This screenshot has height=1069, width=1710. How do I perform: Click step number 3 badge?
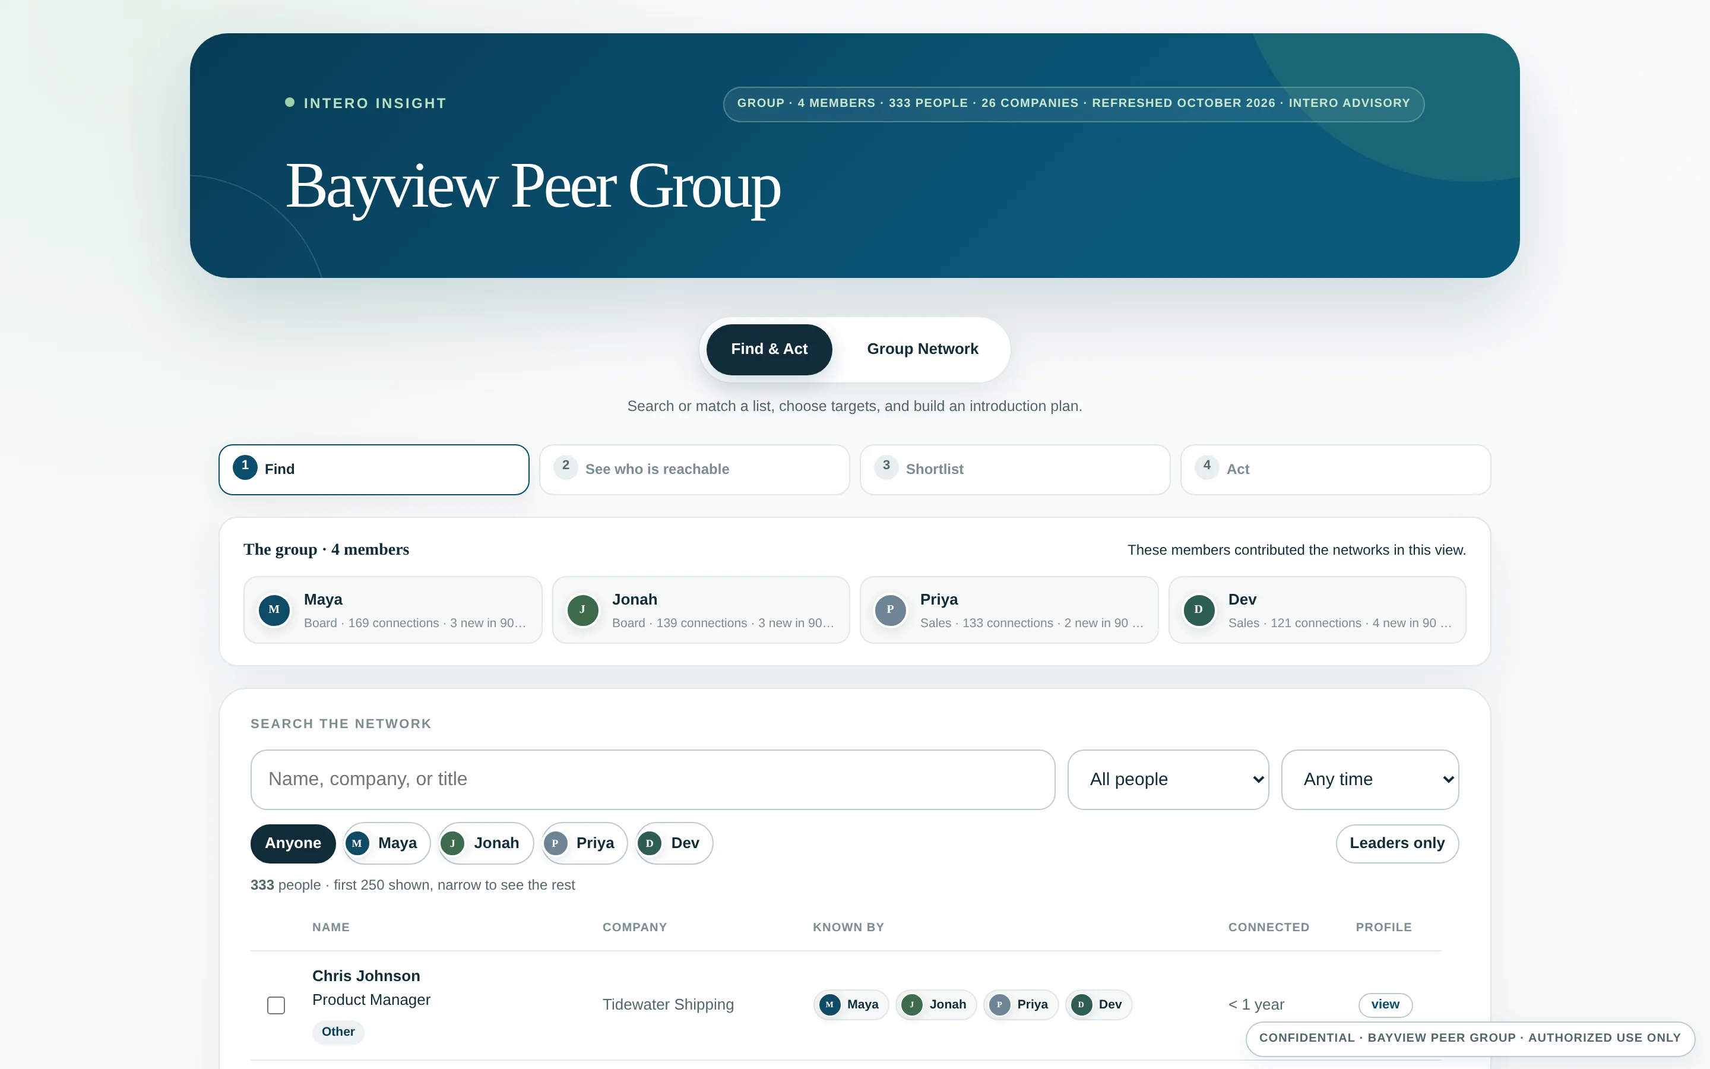[x=886, y=466]
